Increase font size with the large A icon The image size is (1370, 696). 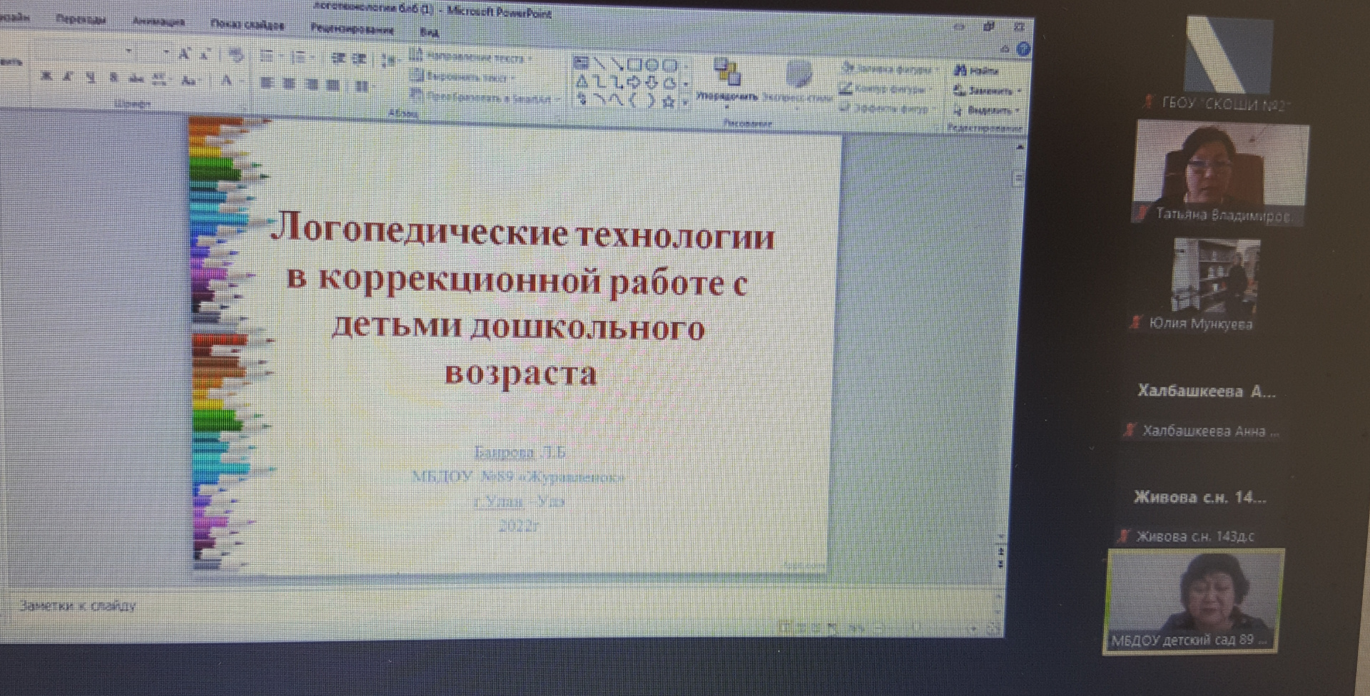point(183,54)
